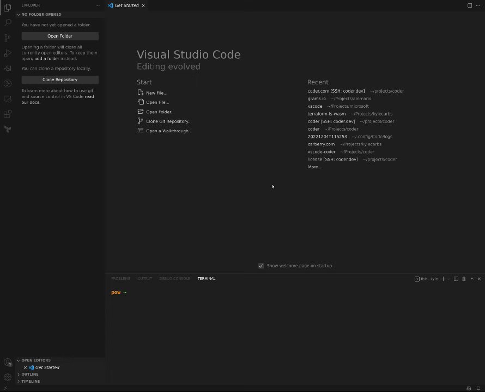
Task: Open editor more actions ellipsis
Action: click(478, 5)
